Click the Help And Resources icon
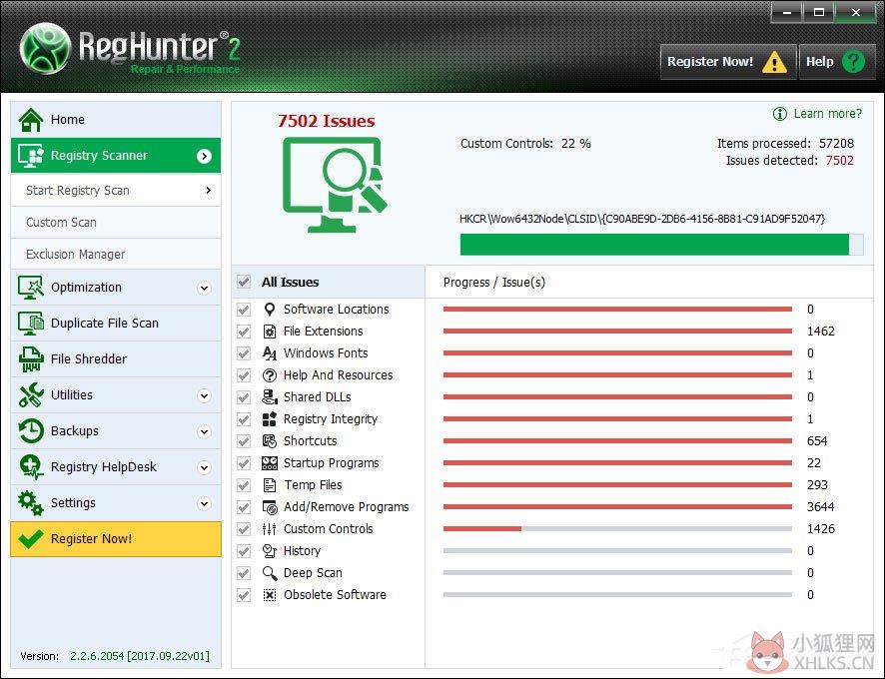885x679 pixels. 270,375
